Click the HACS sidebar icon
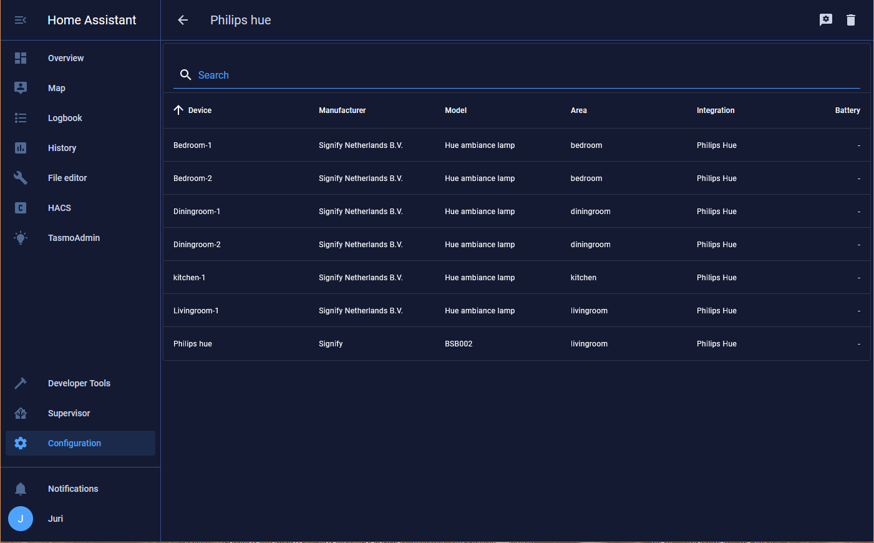This screenshot has width=874, height=543. (x=21, y=208)
